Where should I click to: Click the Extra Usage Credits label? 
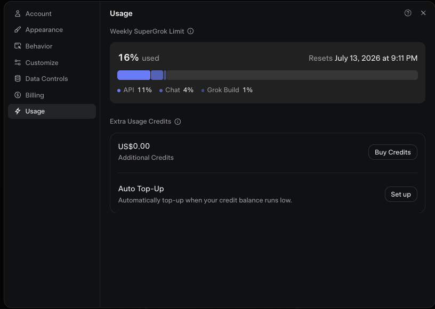[140, 121]
